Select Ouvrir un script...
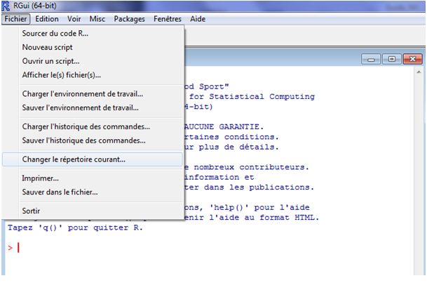The image size is (427, 290). pyautogui.click(x=93, y=61)
